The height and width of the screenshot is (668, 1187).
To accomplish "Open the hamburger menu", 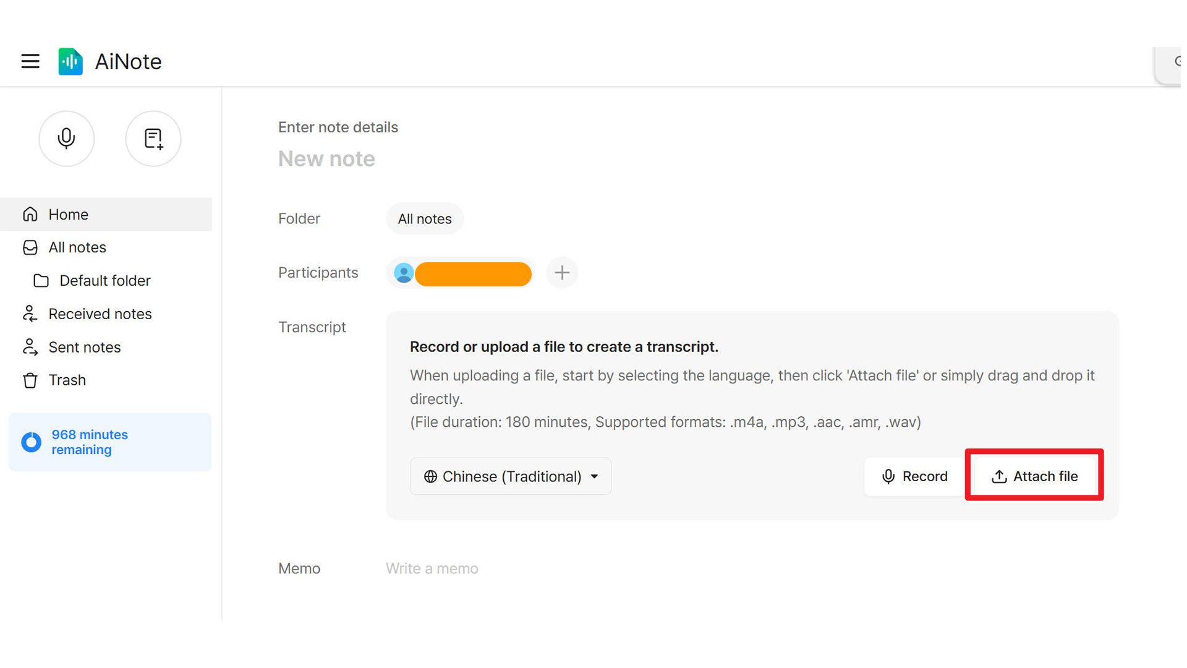I will [x=30, y=61].
